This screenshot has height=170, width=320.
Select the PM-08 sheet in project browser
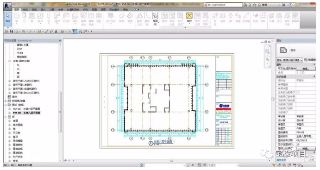(26, 113)
